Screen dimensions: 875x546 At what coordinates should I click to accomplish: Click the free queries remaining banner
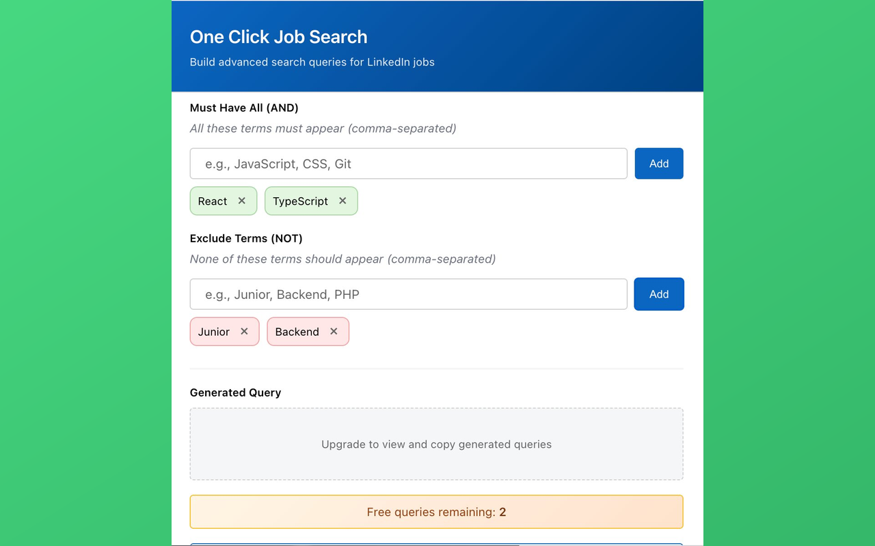click(436, 511)
